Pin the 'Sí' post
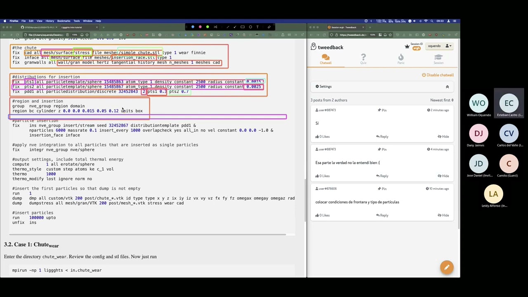 click(x=382, y=110)
